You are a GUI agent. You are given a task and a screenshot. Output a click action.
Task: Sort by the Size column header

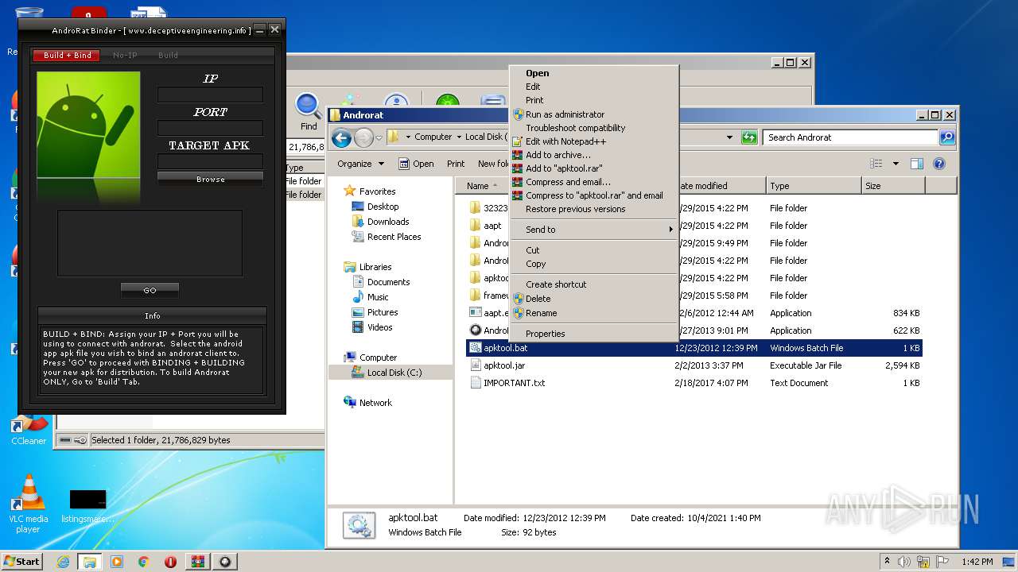point(893,186)
